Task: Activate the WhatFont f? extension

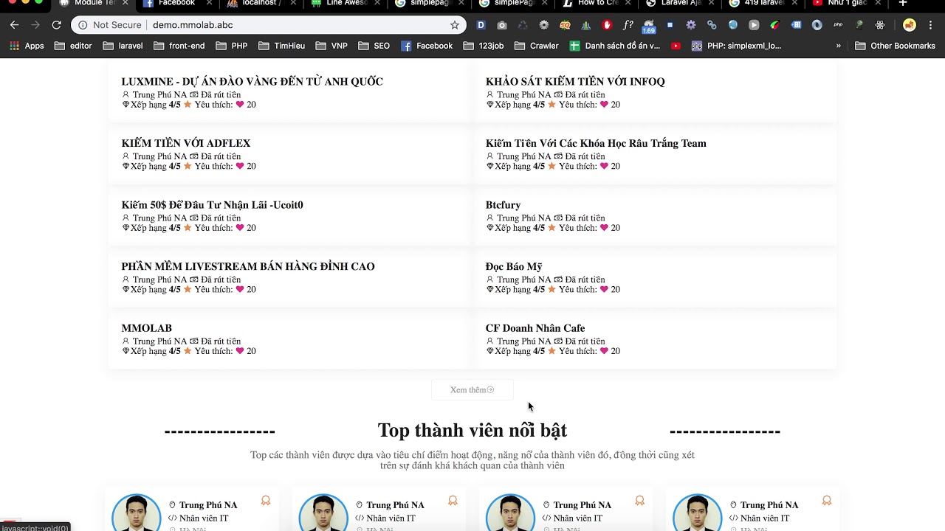Action: coord(628,25)
